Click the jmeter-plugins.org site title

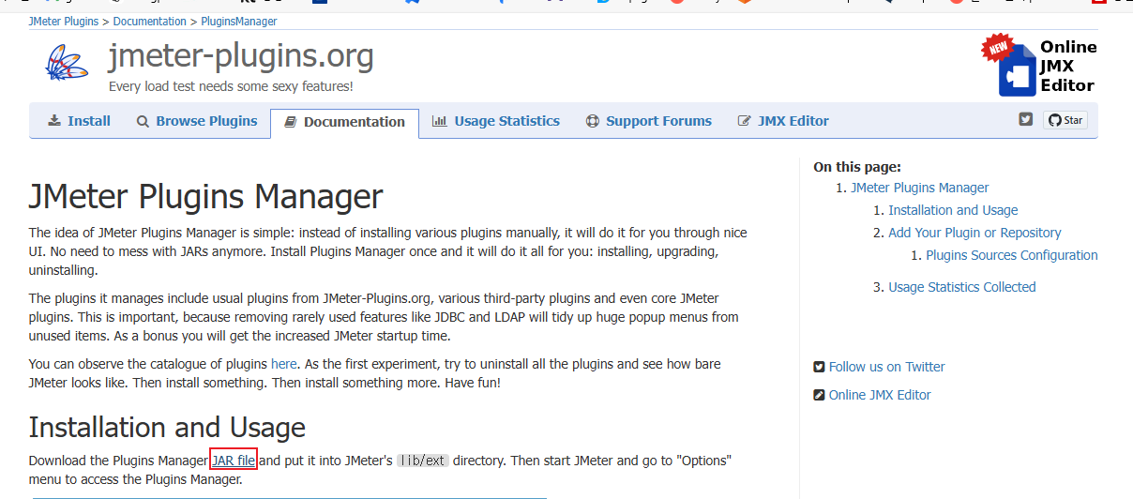[241, 56]
